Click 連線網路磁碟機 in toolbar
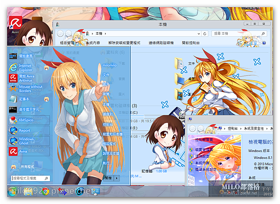 161,43
